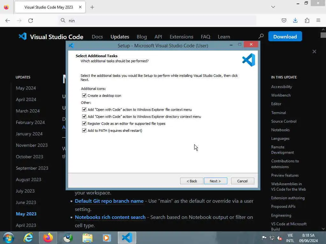Viewport: 326px width, 244px height.
Task: Open Firefox extensions puzzle icon
Action: pyautogui.click(x=307, y=20)
